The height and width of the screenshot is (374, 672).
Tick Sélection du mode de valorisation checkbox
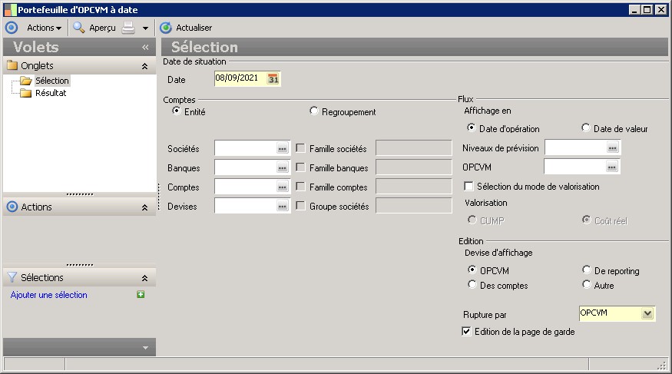(468, 187)
